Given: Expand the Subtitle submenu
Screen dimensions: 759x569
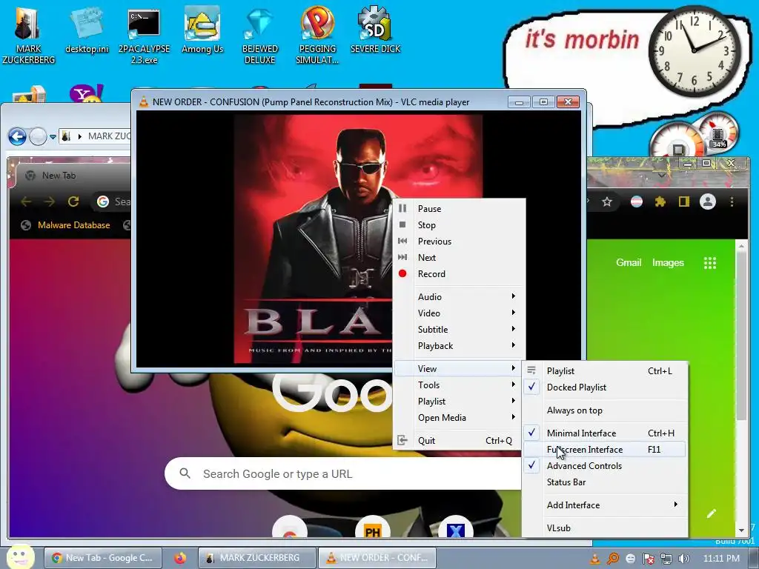Looking at the screenshot, I should click(458, 330).
